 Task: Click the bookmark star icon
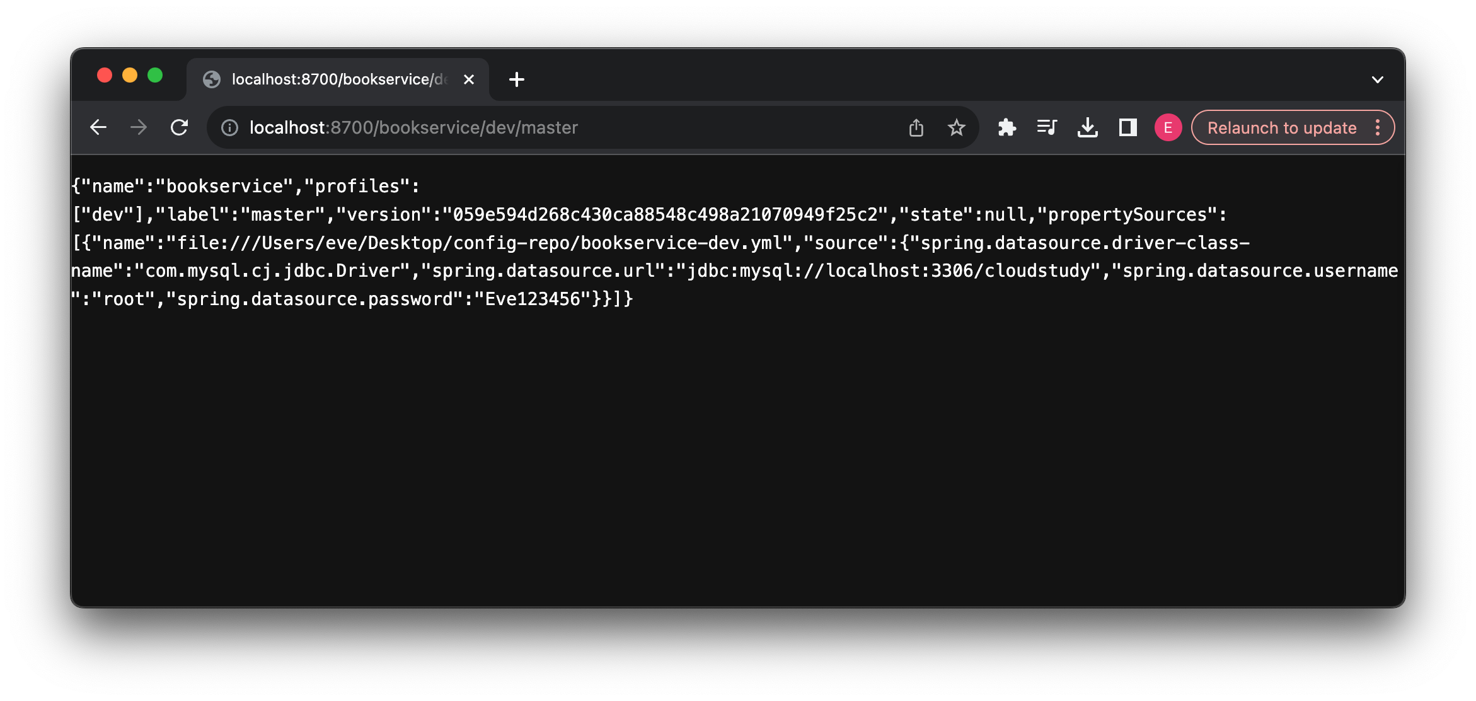957,128
